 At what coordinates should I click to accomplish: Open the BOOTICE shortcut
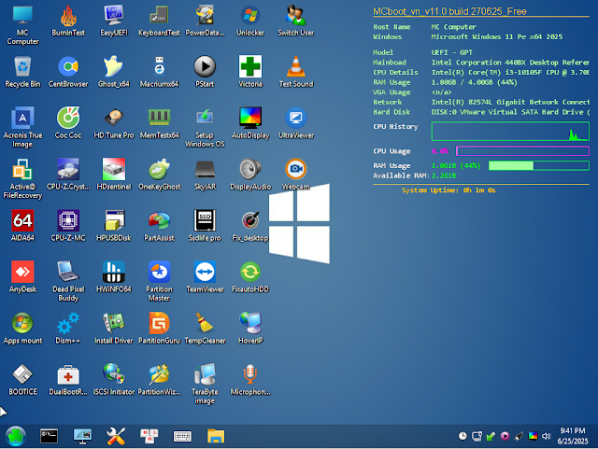click(22, 379)
